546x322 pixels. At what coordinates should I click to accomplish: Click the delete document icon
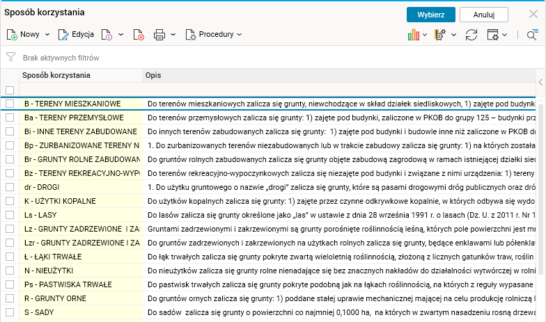pos(139,35)
